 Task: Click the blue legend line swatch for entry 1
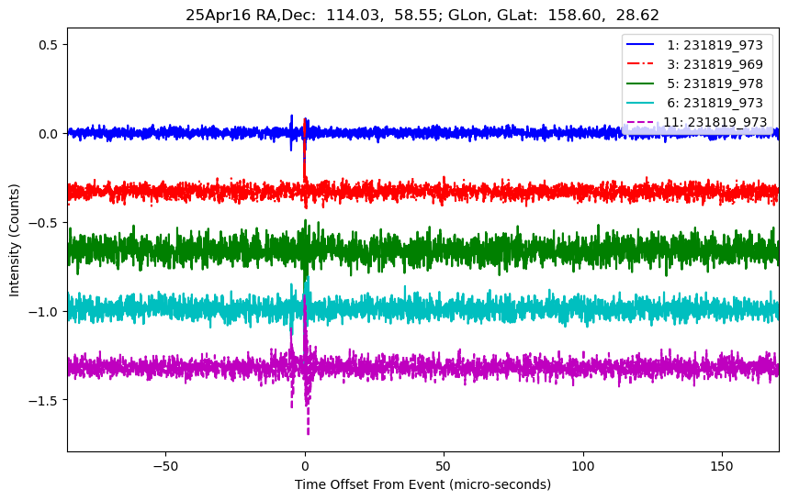pos(643,45)
